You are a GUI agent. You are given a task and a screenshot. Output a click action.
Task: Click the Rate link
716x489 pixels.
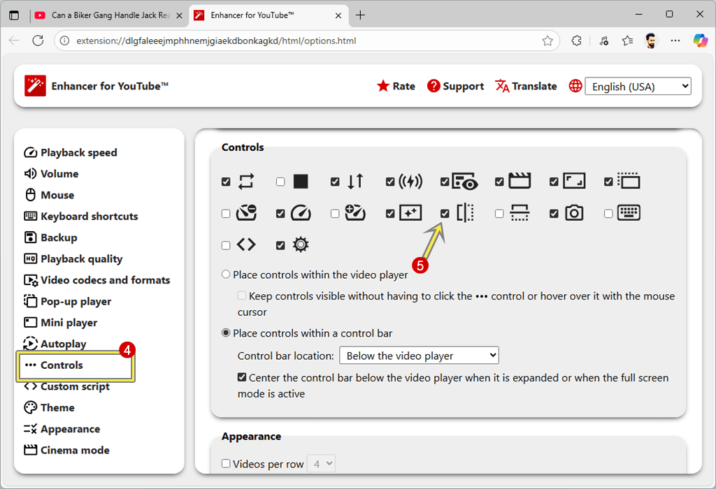click(396, 86)
